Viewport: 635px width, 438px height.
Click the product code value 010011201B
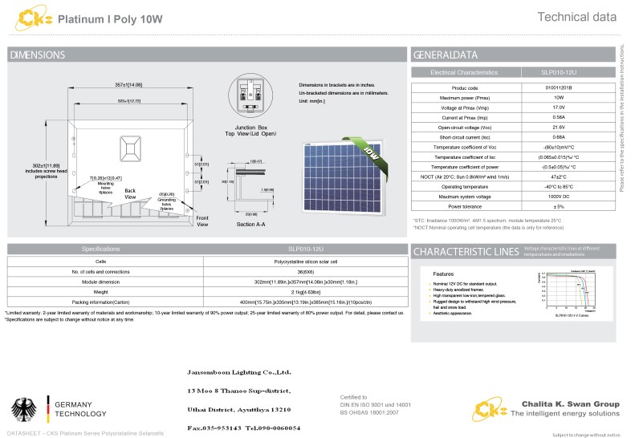click(559, 87)
